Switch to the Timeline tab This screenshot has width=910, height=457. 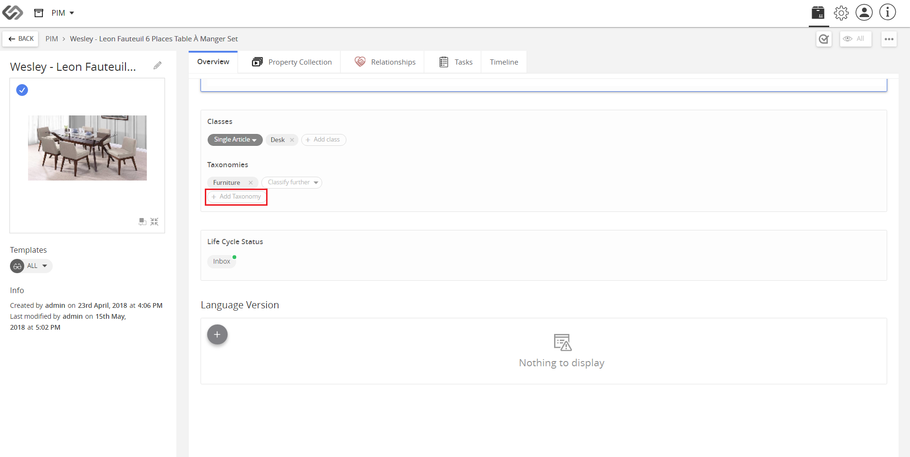click(x=504, y=62)
